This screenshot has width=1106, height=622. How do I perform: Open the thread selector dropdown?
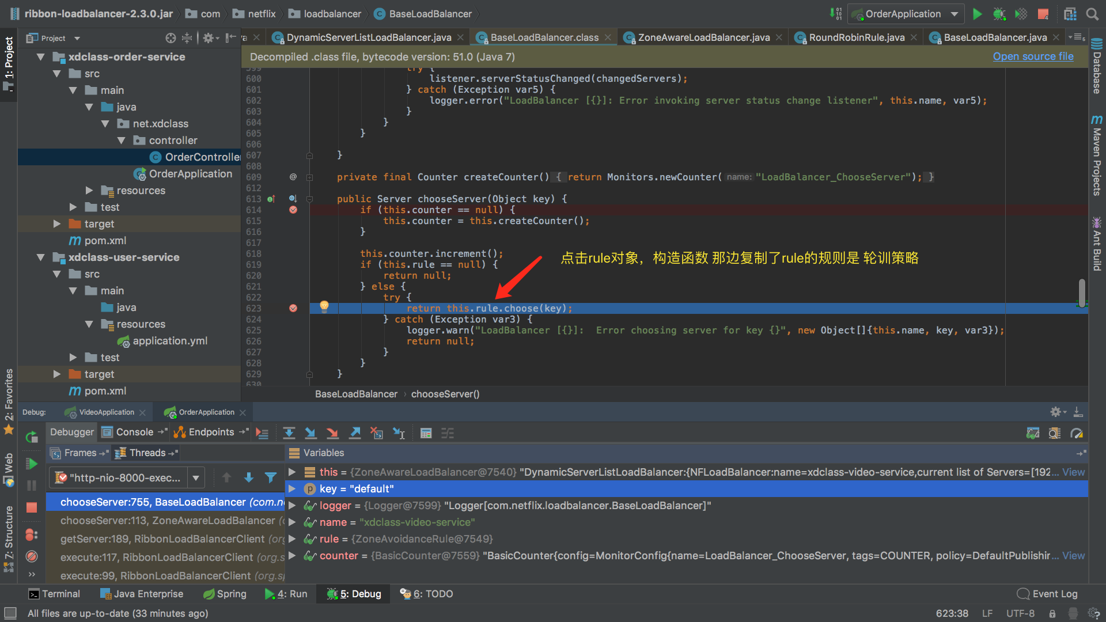point(196,477)
